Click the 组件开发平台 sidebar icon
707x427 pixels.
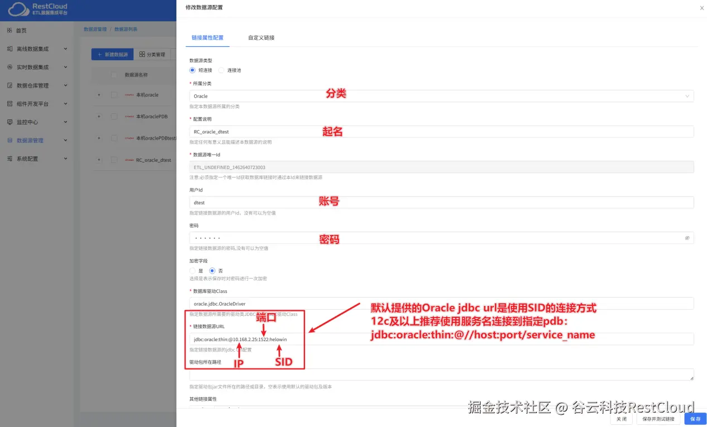tap(10, 104)
